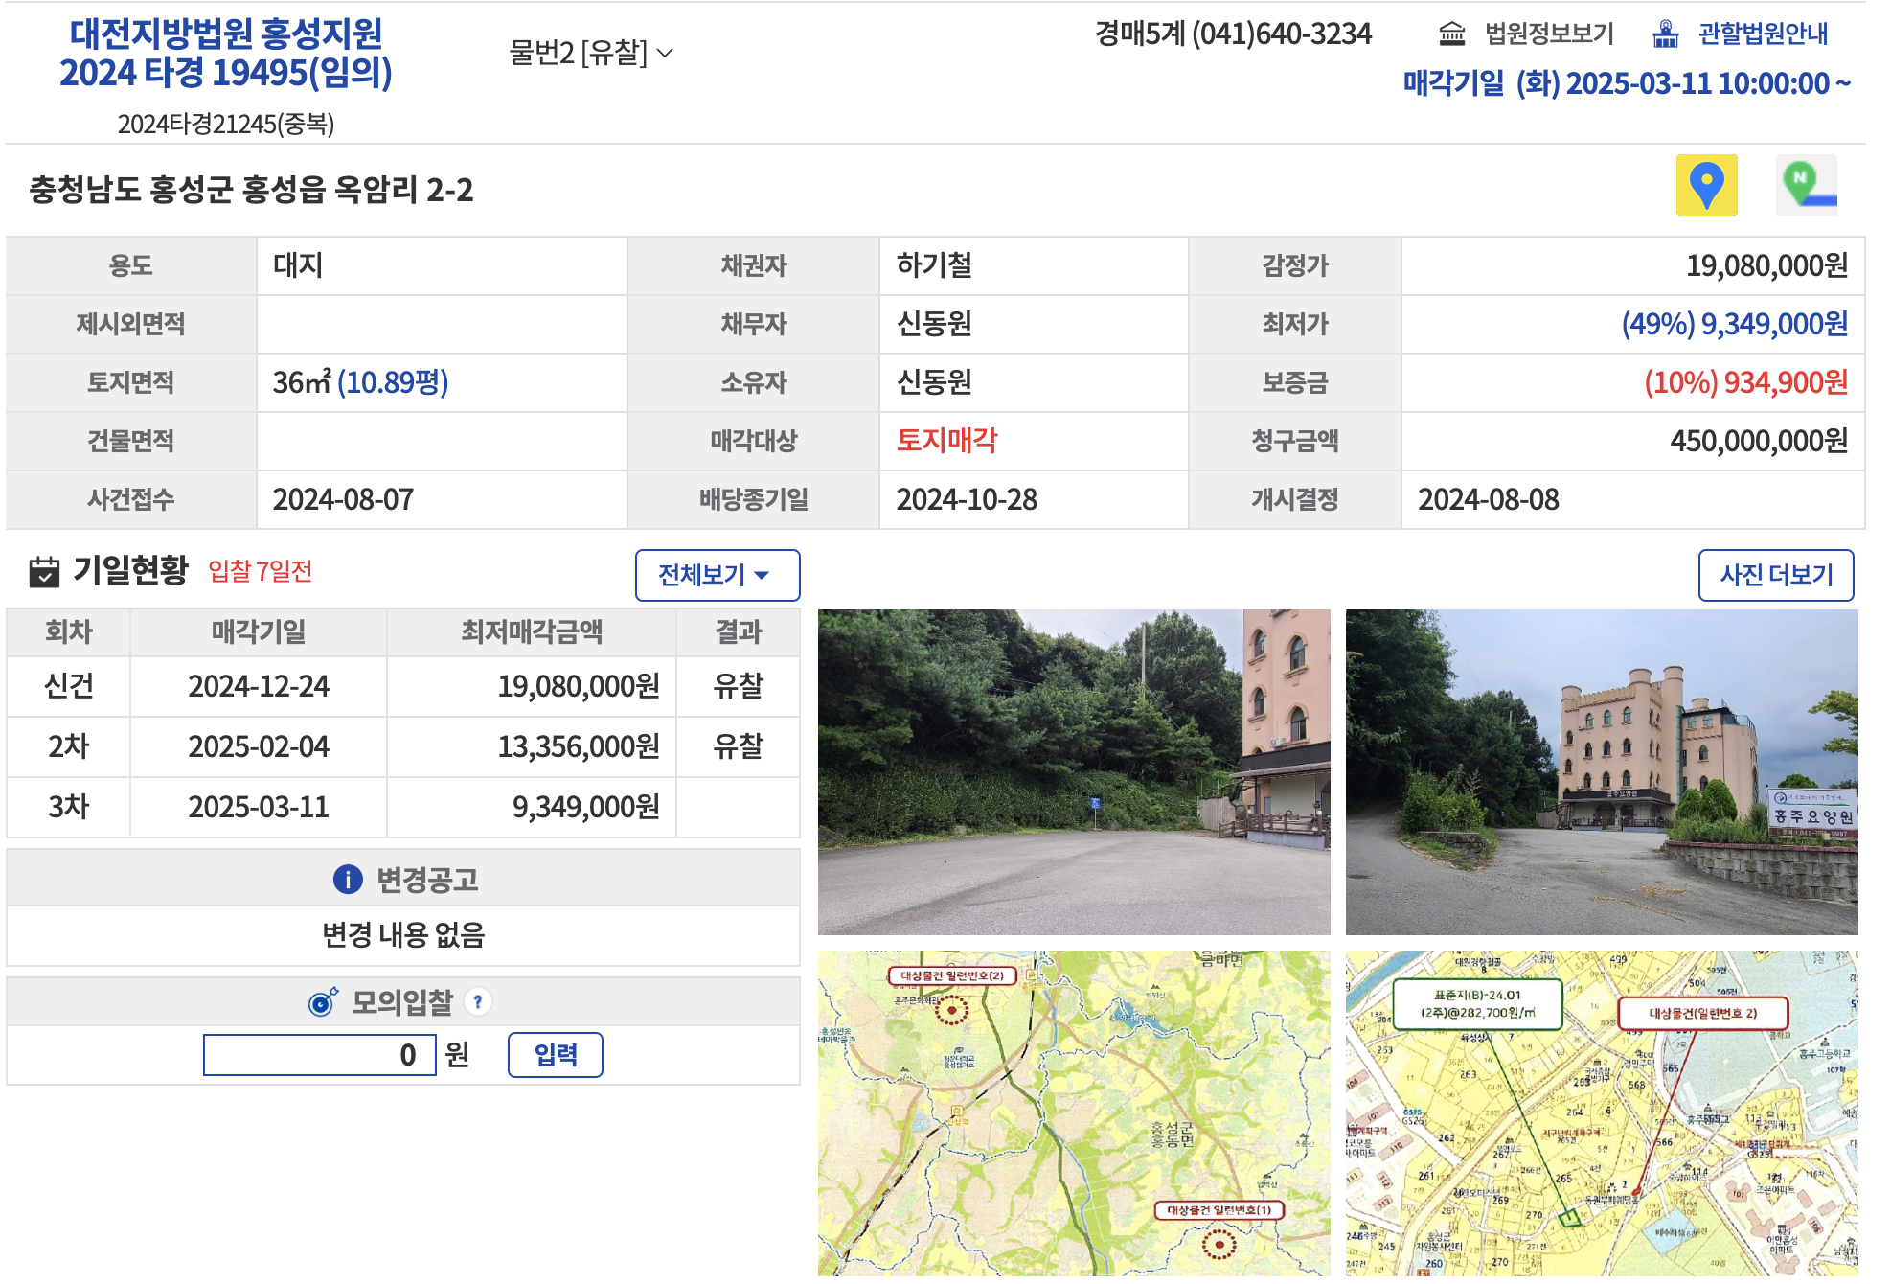Open the cadastral parcel map thumbnail
1891x1284 pixels.
coord(1602,1113)
